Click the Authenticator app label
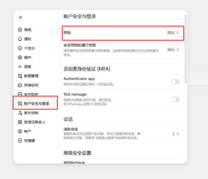Screen dimensions: 208x179 [x=79, y=79]
